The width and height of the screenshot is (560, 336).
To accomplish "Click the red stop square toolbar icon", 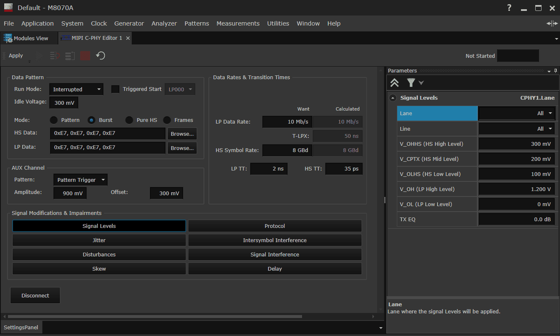I will pos(85,55).
